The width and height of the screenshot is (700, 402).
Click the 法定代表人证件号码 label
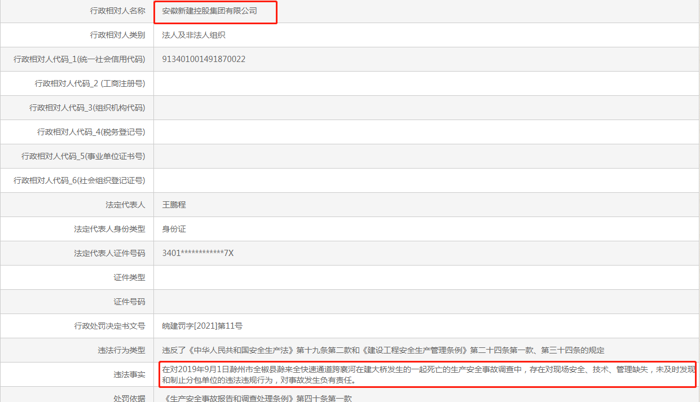pyautogui.click(x=109, y=253)
